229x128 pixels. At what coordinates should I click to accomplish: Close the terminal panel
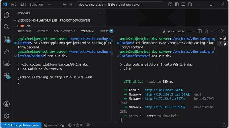pos(223,31)
